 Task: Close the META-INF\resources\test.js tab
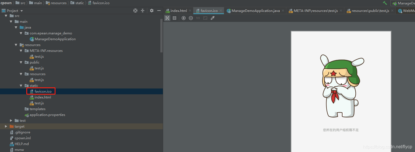pyautogui.click(x=341, y=11)
